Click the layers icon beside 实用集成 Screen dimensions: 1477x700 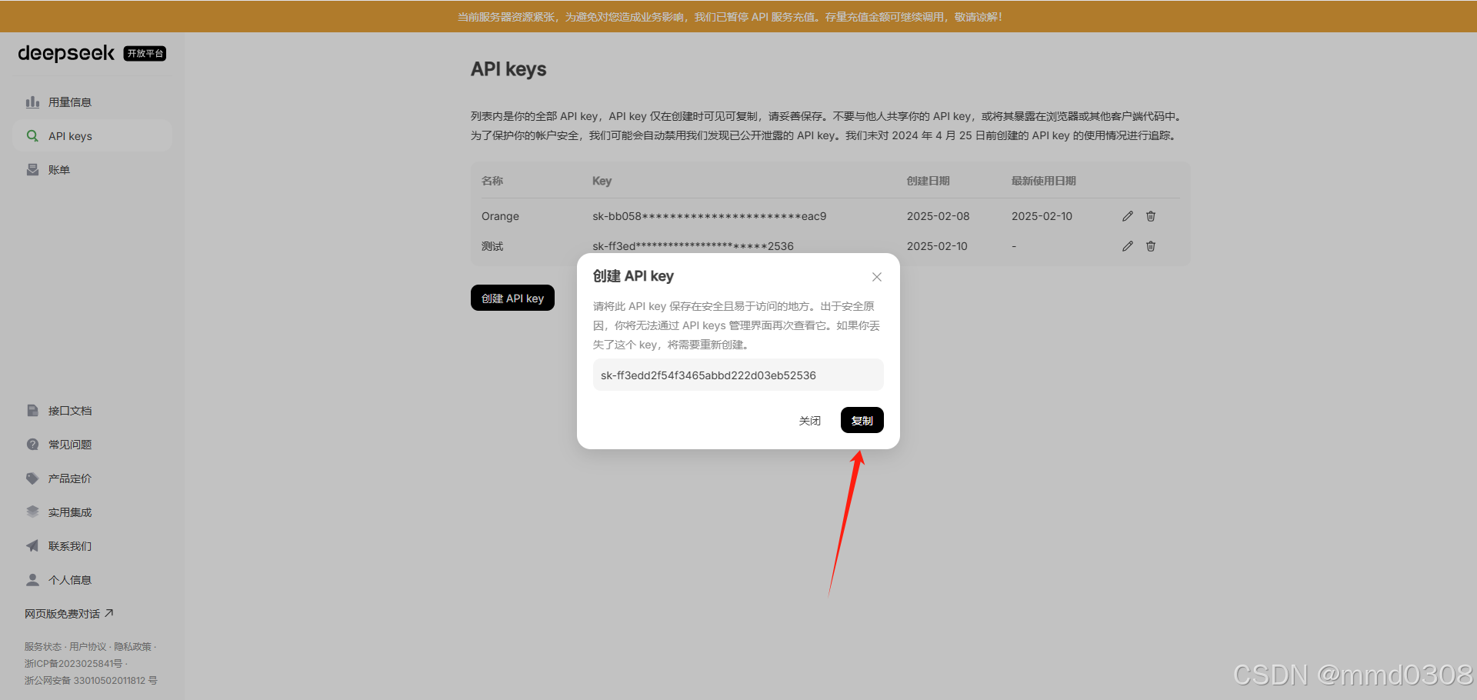(32, 512)
